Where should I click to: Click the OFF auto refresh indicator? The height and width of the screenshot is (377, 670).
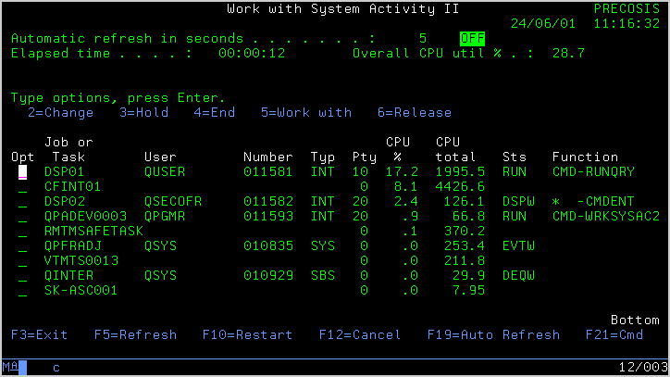pos(472,39)
